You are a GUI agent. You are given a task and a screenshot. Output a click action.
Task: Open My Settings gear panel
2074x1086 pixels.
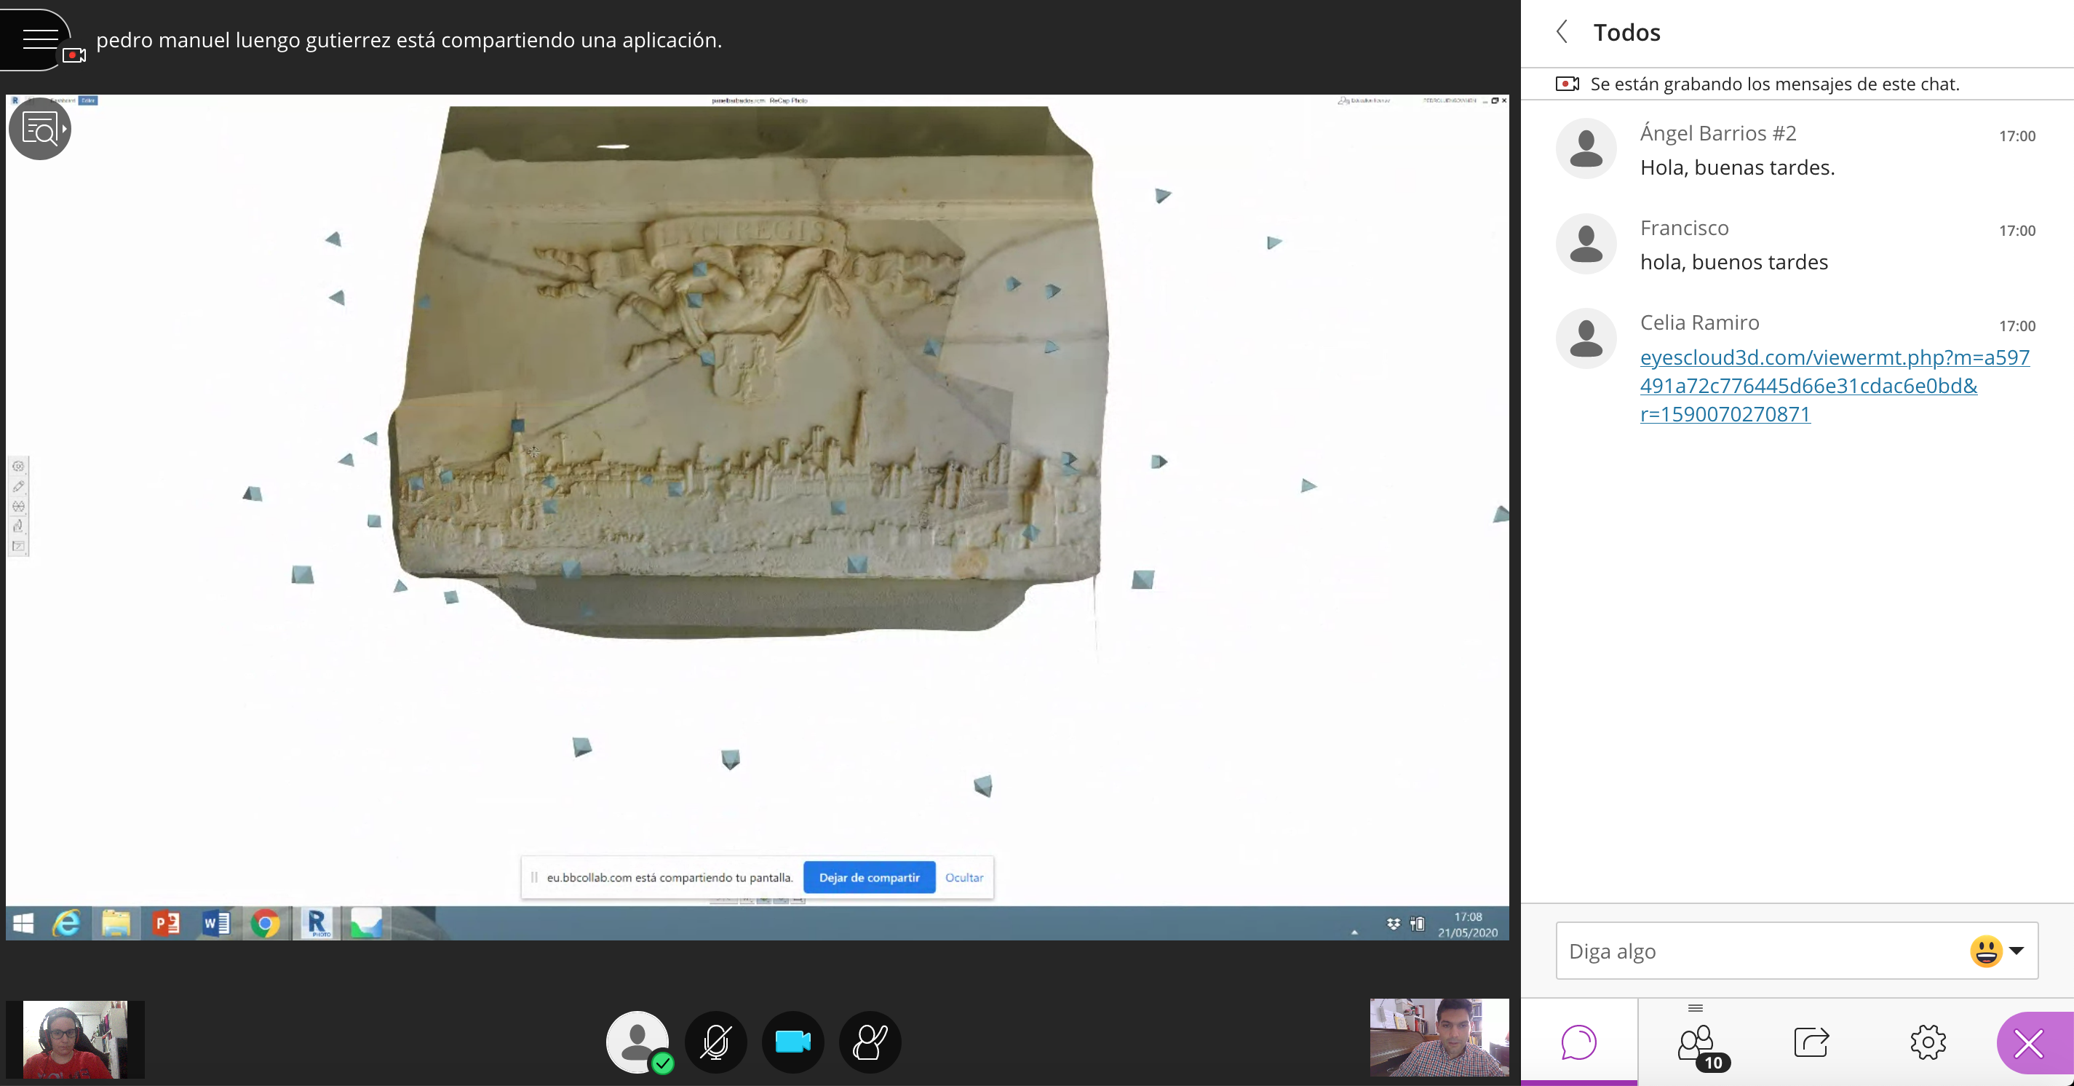coord(1928,1042)
